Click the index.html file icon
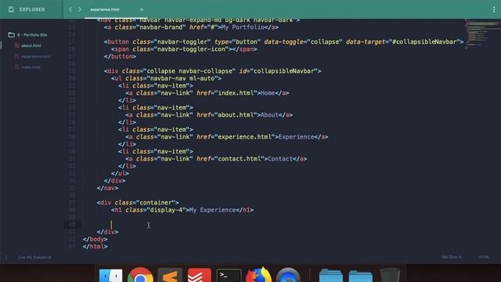The width and height of the screenshot is (501, 282). [17, 67]
